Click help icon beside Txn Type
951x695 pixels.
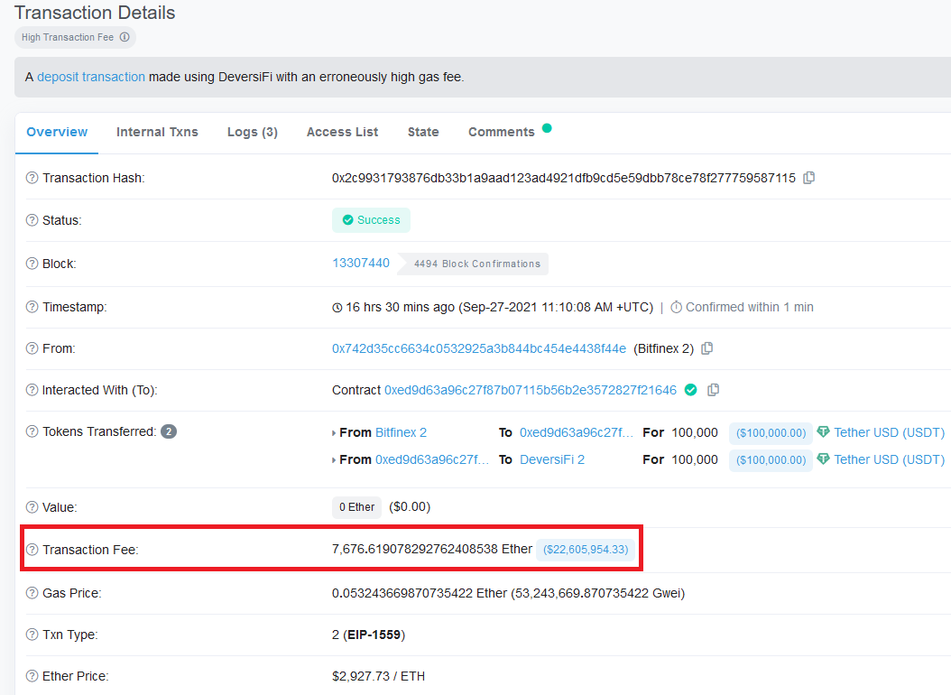pos(32,635)
